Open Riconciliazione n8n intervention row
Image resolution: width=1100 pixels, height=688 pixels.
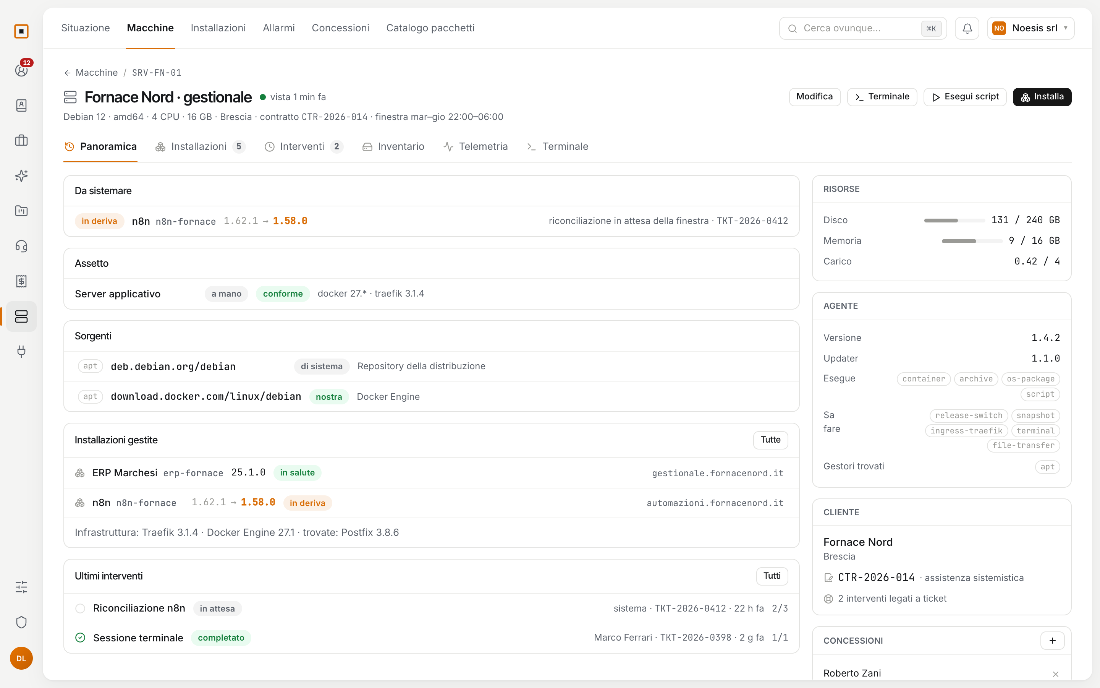pyautogui.click(x=431, y=608)
